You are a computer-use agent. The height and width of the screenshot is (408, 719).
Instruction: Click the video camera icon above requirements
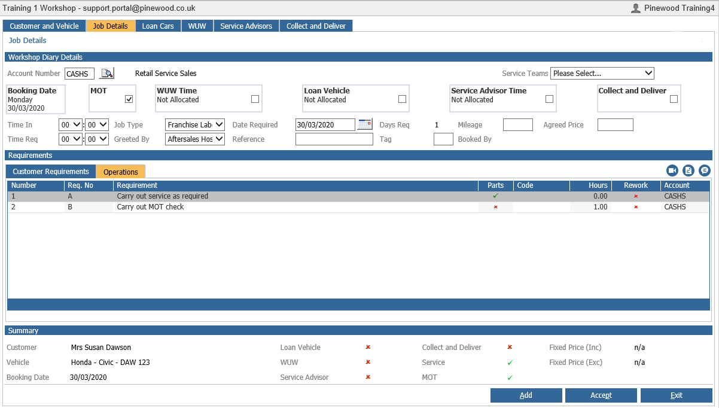pyautogui.click(x=672, y=170)
